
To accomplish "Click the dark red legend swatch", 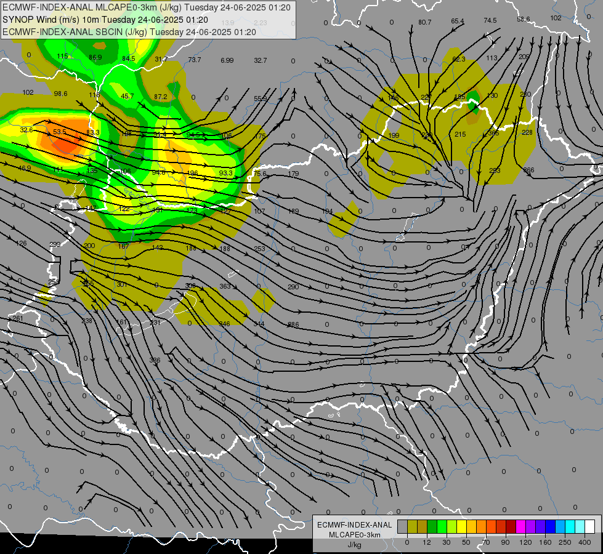I will (511, 526).
